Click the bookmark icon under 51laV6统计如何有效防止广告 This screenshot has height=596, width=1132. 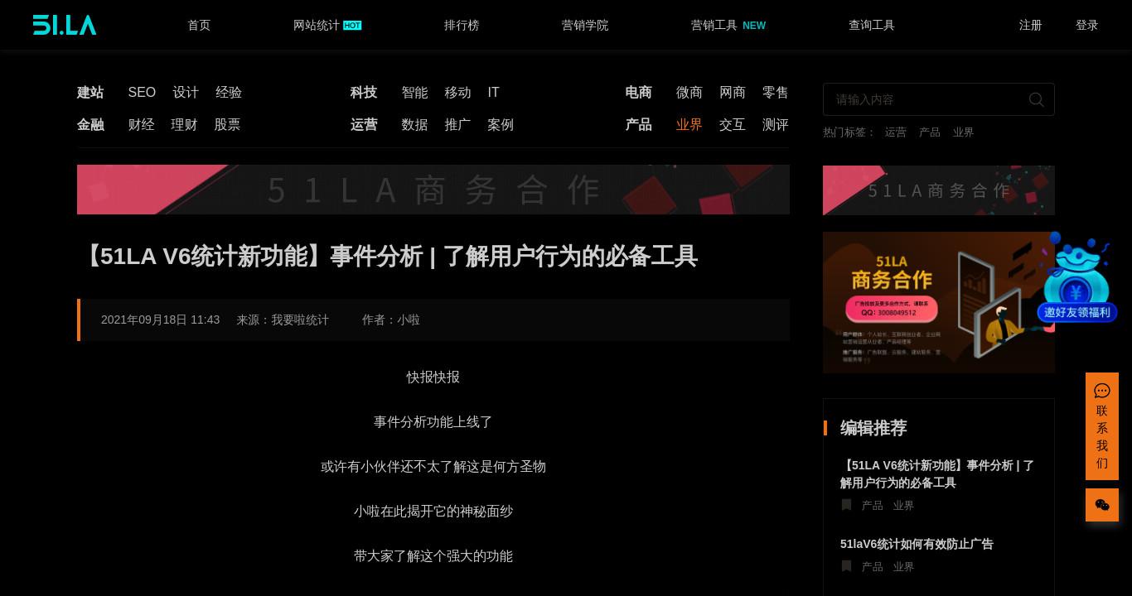846,566
